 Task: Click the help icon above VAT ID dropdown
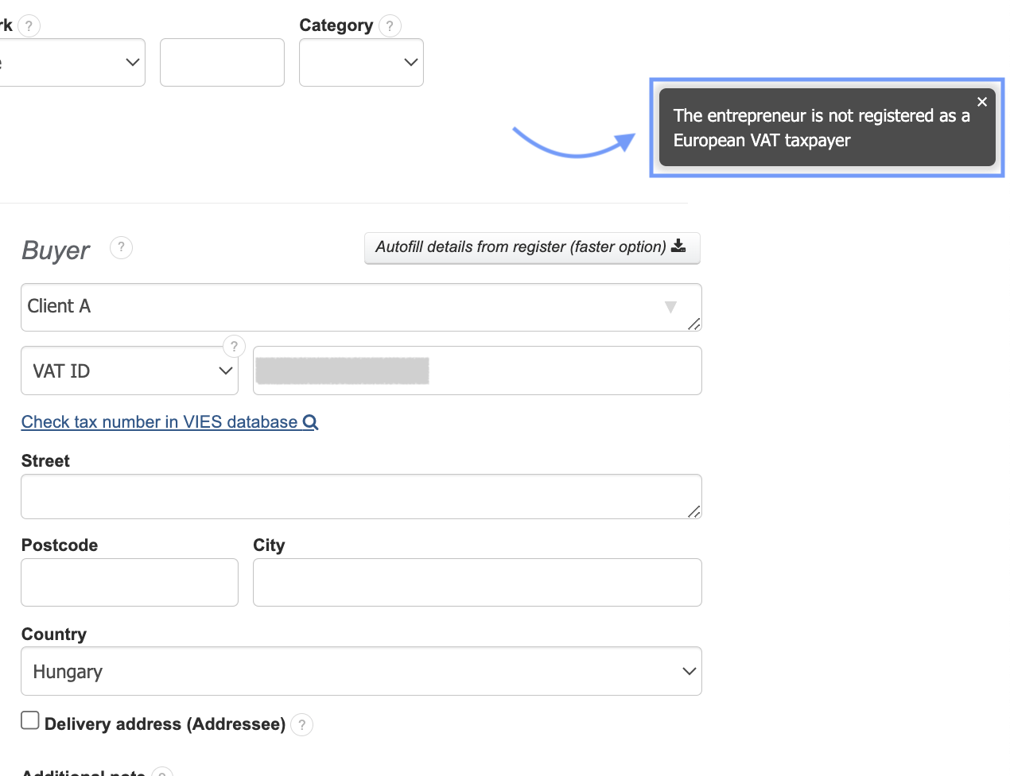234,347
